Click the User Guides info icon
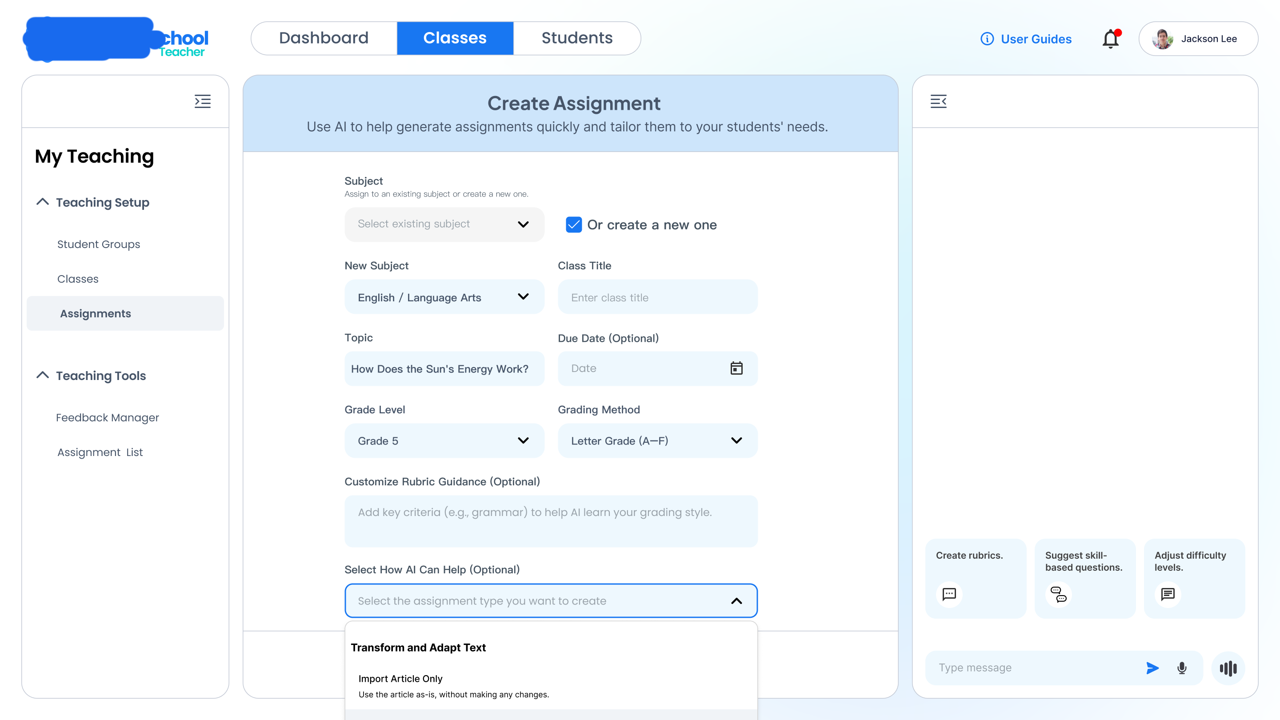This screenshot has width=1280, height=720. [987, 39]
